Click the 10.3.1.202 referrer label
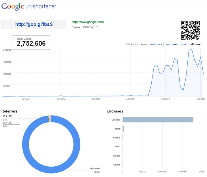This screenshot has width=207, height=177. (7, 116)
